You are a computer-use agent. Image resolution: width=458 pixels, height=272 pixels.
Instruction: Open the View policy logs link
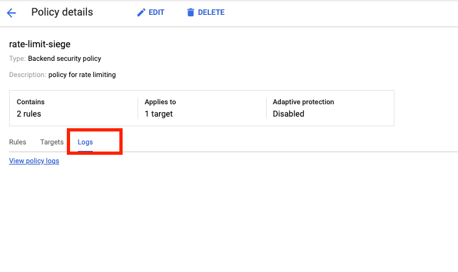tap(34, 161)
